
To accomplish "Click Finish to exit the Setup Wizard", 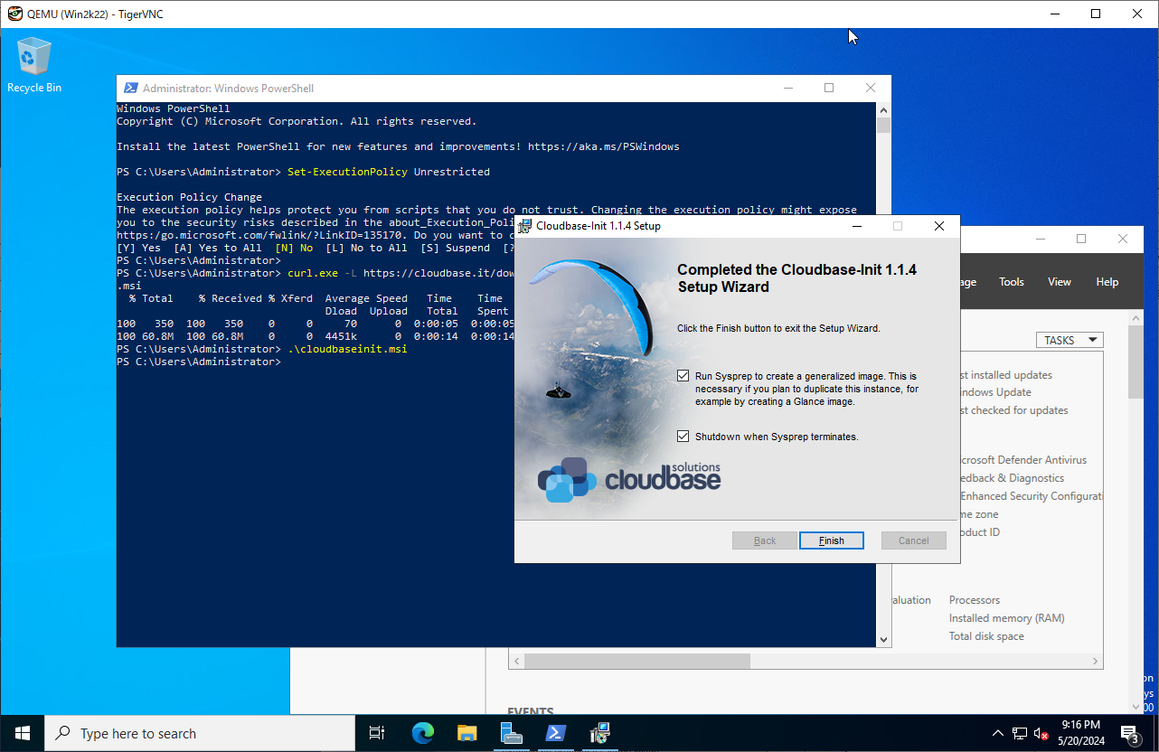I will (831, 540).
